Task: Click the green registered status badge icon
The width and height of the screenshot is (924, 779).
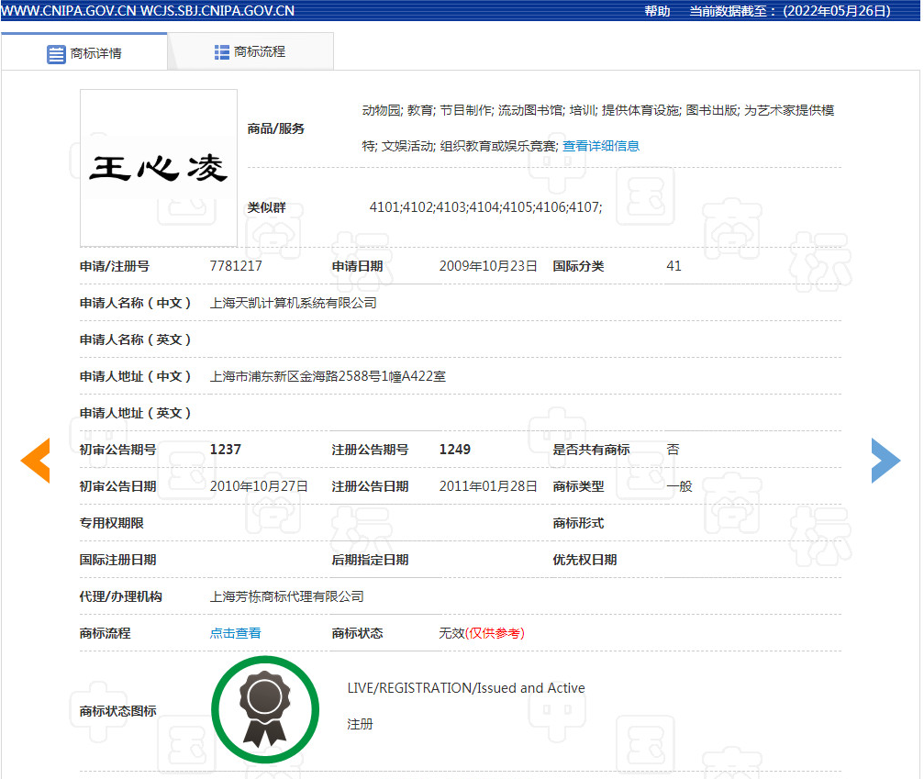Action: click(x=265, y=709)
